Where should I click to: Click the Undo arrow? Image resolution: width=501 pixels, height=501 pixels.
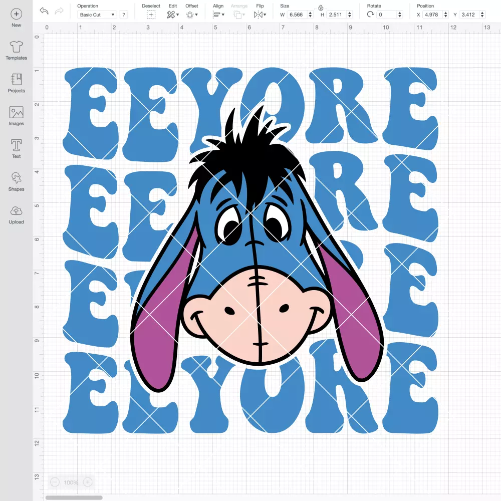pyautogui.click(x=44, y=11)
